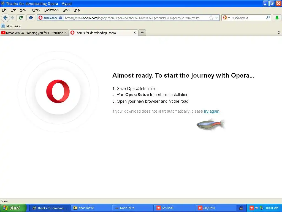Reload the current page
Screen dimensions: 282x212
(21, 18)
